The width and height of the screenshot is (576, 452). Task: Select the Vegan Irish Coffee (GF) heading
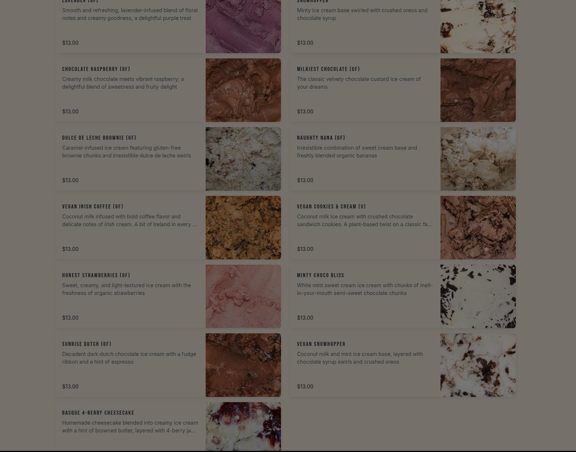click(x=93, y=207)
